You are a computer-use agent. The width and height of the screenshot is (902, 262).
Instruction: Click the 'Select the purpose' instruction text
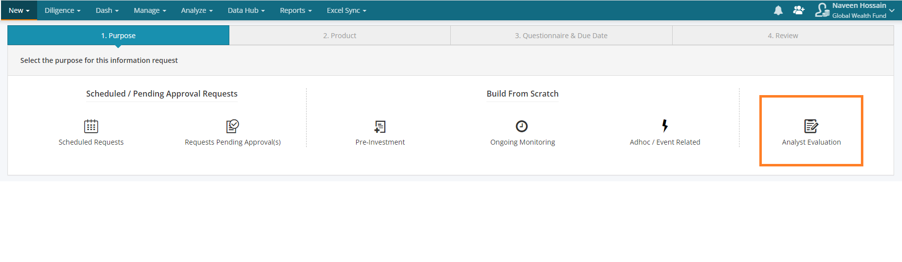[99, 60]
